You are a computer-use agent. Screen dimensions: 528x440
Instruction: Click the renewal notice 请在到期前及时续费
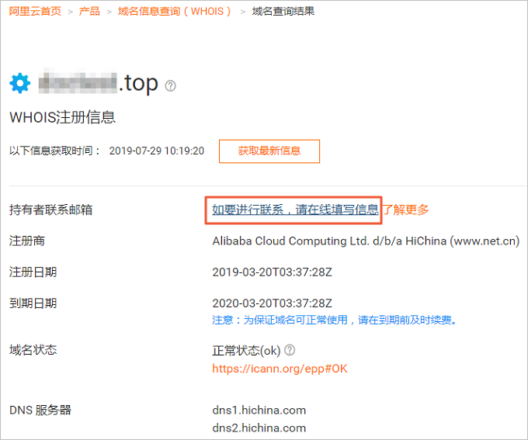[407, 320]
